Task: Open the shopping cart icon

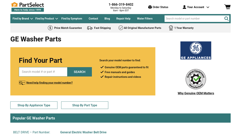Action: pyautogui.click(x=227, y=7)
